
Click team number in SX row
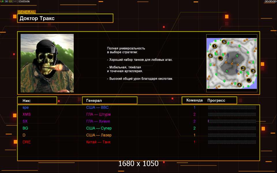[x=194, y=121]
